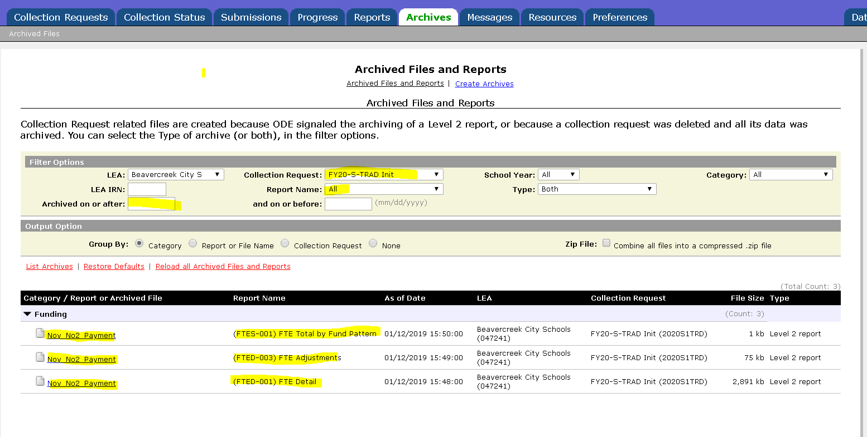Viewport: 867px width, 437px height.
Task: Click the file icon beside FTED-003 report row
Action: pyautogui.click(x=40, y=357)
